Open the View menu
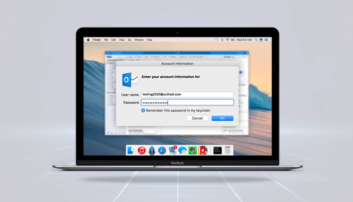This screenshot has height=202, width=353. click(122, 40)
